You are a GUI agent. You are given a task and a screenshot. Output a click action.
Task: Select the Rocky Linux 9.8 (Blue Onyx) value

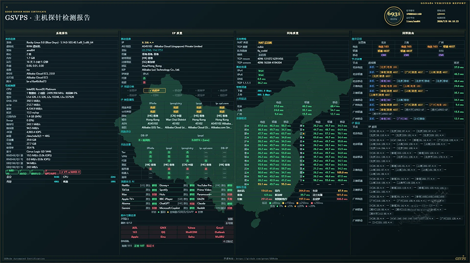(x=60, y=43)
